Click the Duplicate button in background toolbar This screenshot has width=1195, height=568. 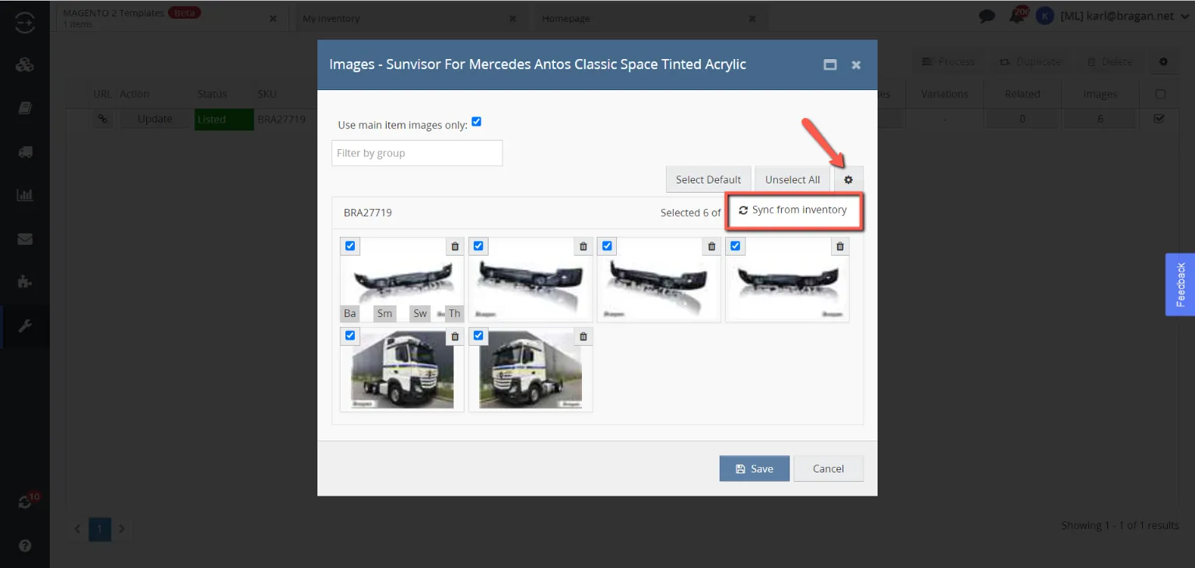[x=1029, y=61]
